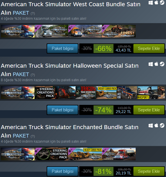Viewport: 166px width, 177px height.
Task: Click Windows icon for Halloween Special bundle
Action: pos(151,64)
